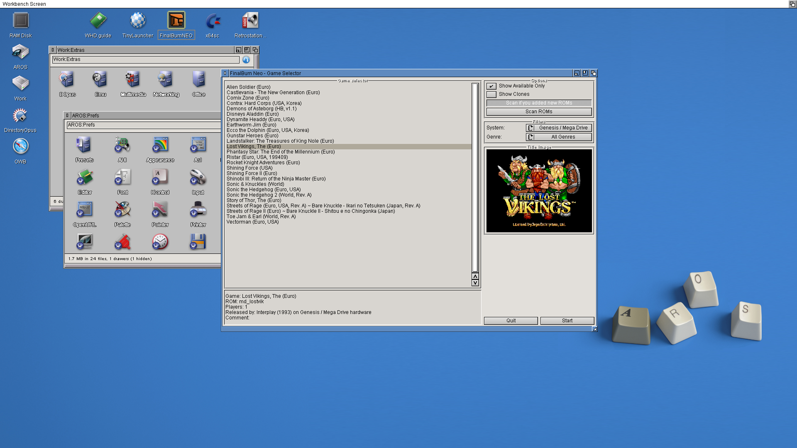
Task: Open IControl preferences
Action: pos(160,182)
